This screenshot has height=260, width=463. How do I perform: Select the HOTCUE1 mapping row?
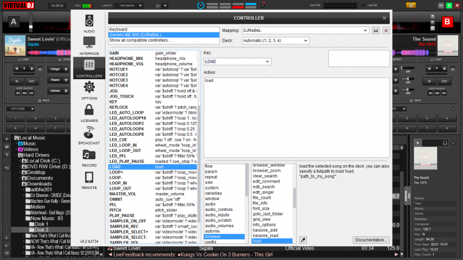point(153,69)
